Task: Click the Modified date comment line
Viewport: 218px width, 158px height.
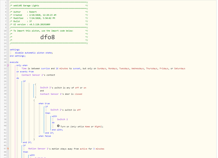Action: [x=49, y=18]
